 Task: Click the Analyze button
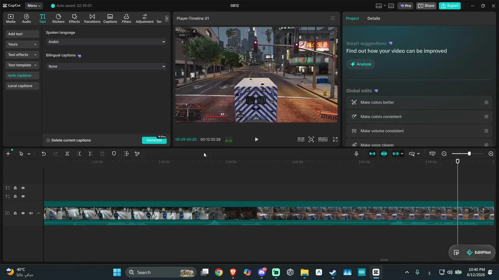(361, 64)
